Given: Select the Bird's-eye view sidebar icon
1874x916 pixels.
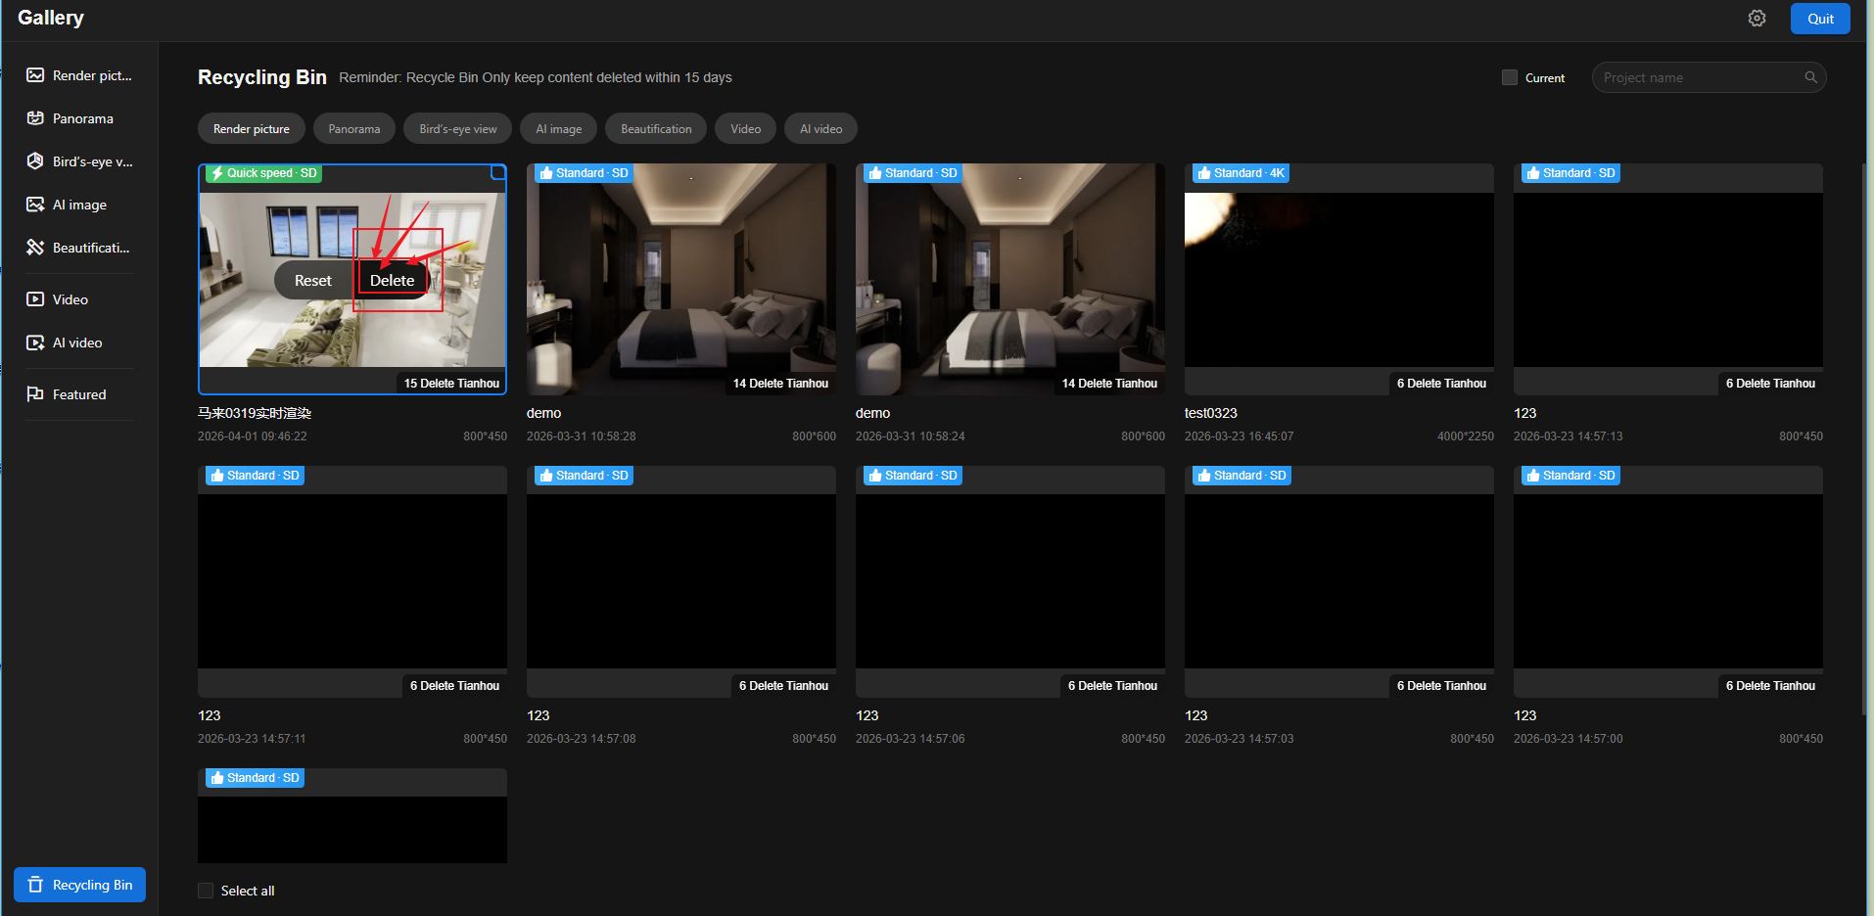Looking at the screenshot, I should [35, 161].
